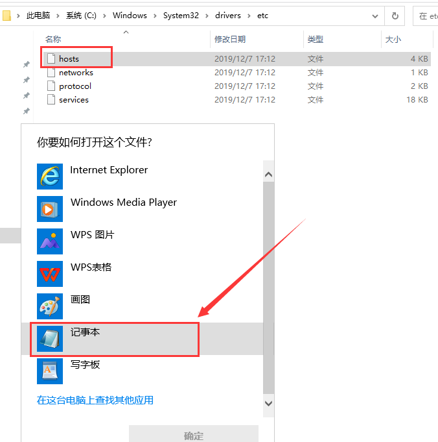The width and height of the screenshot is (438, 442).
Task: Click the 确定 button
Action: coord(194,434)
